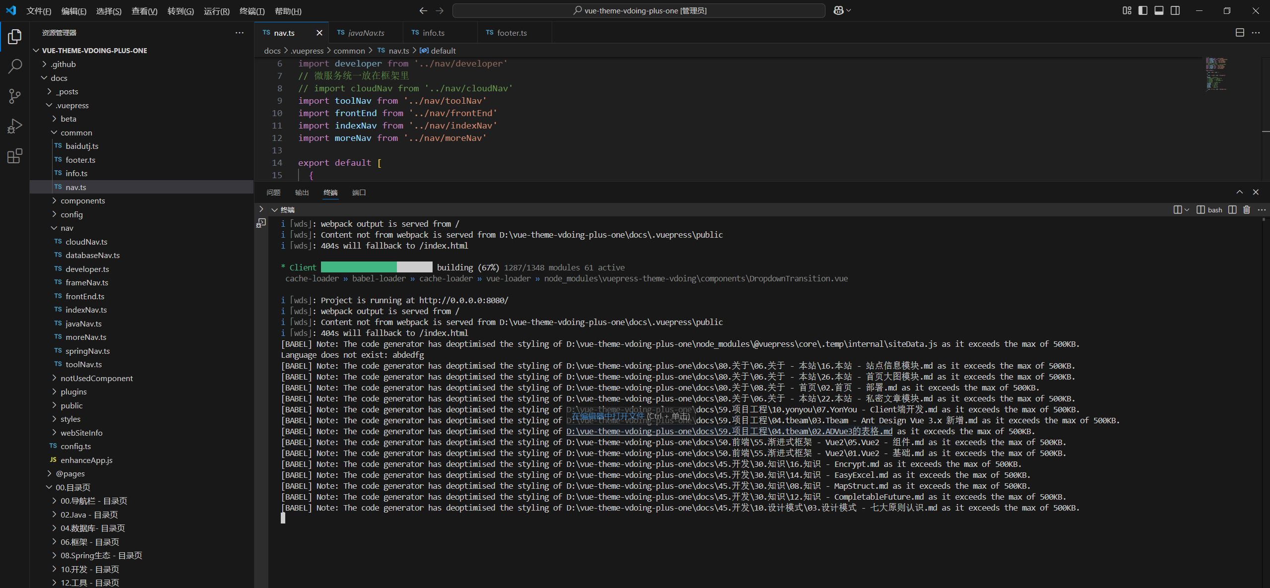Go back with the left arrow

(423, 10)
